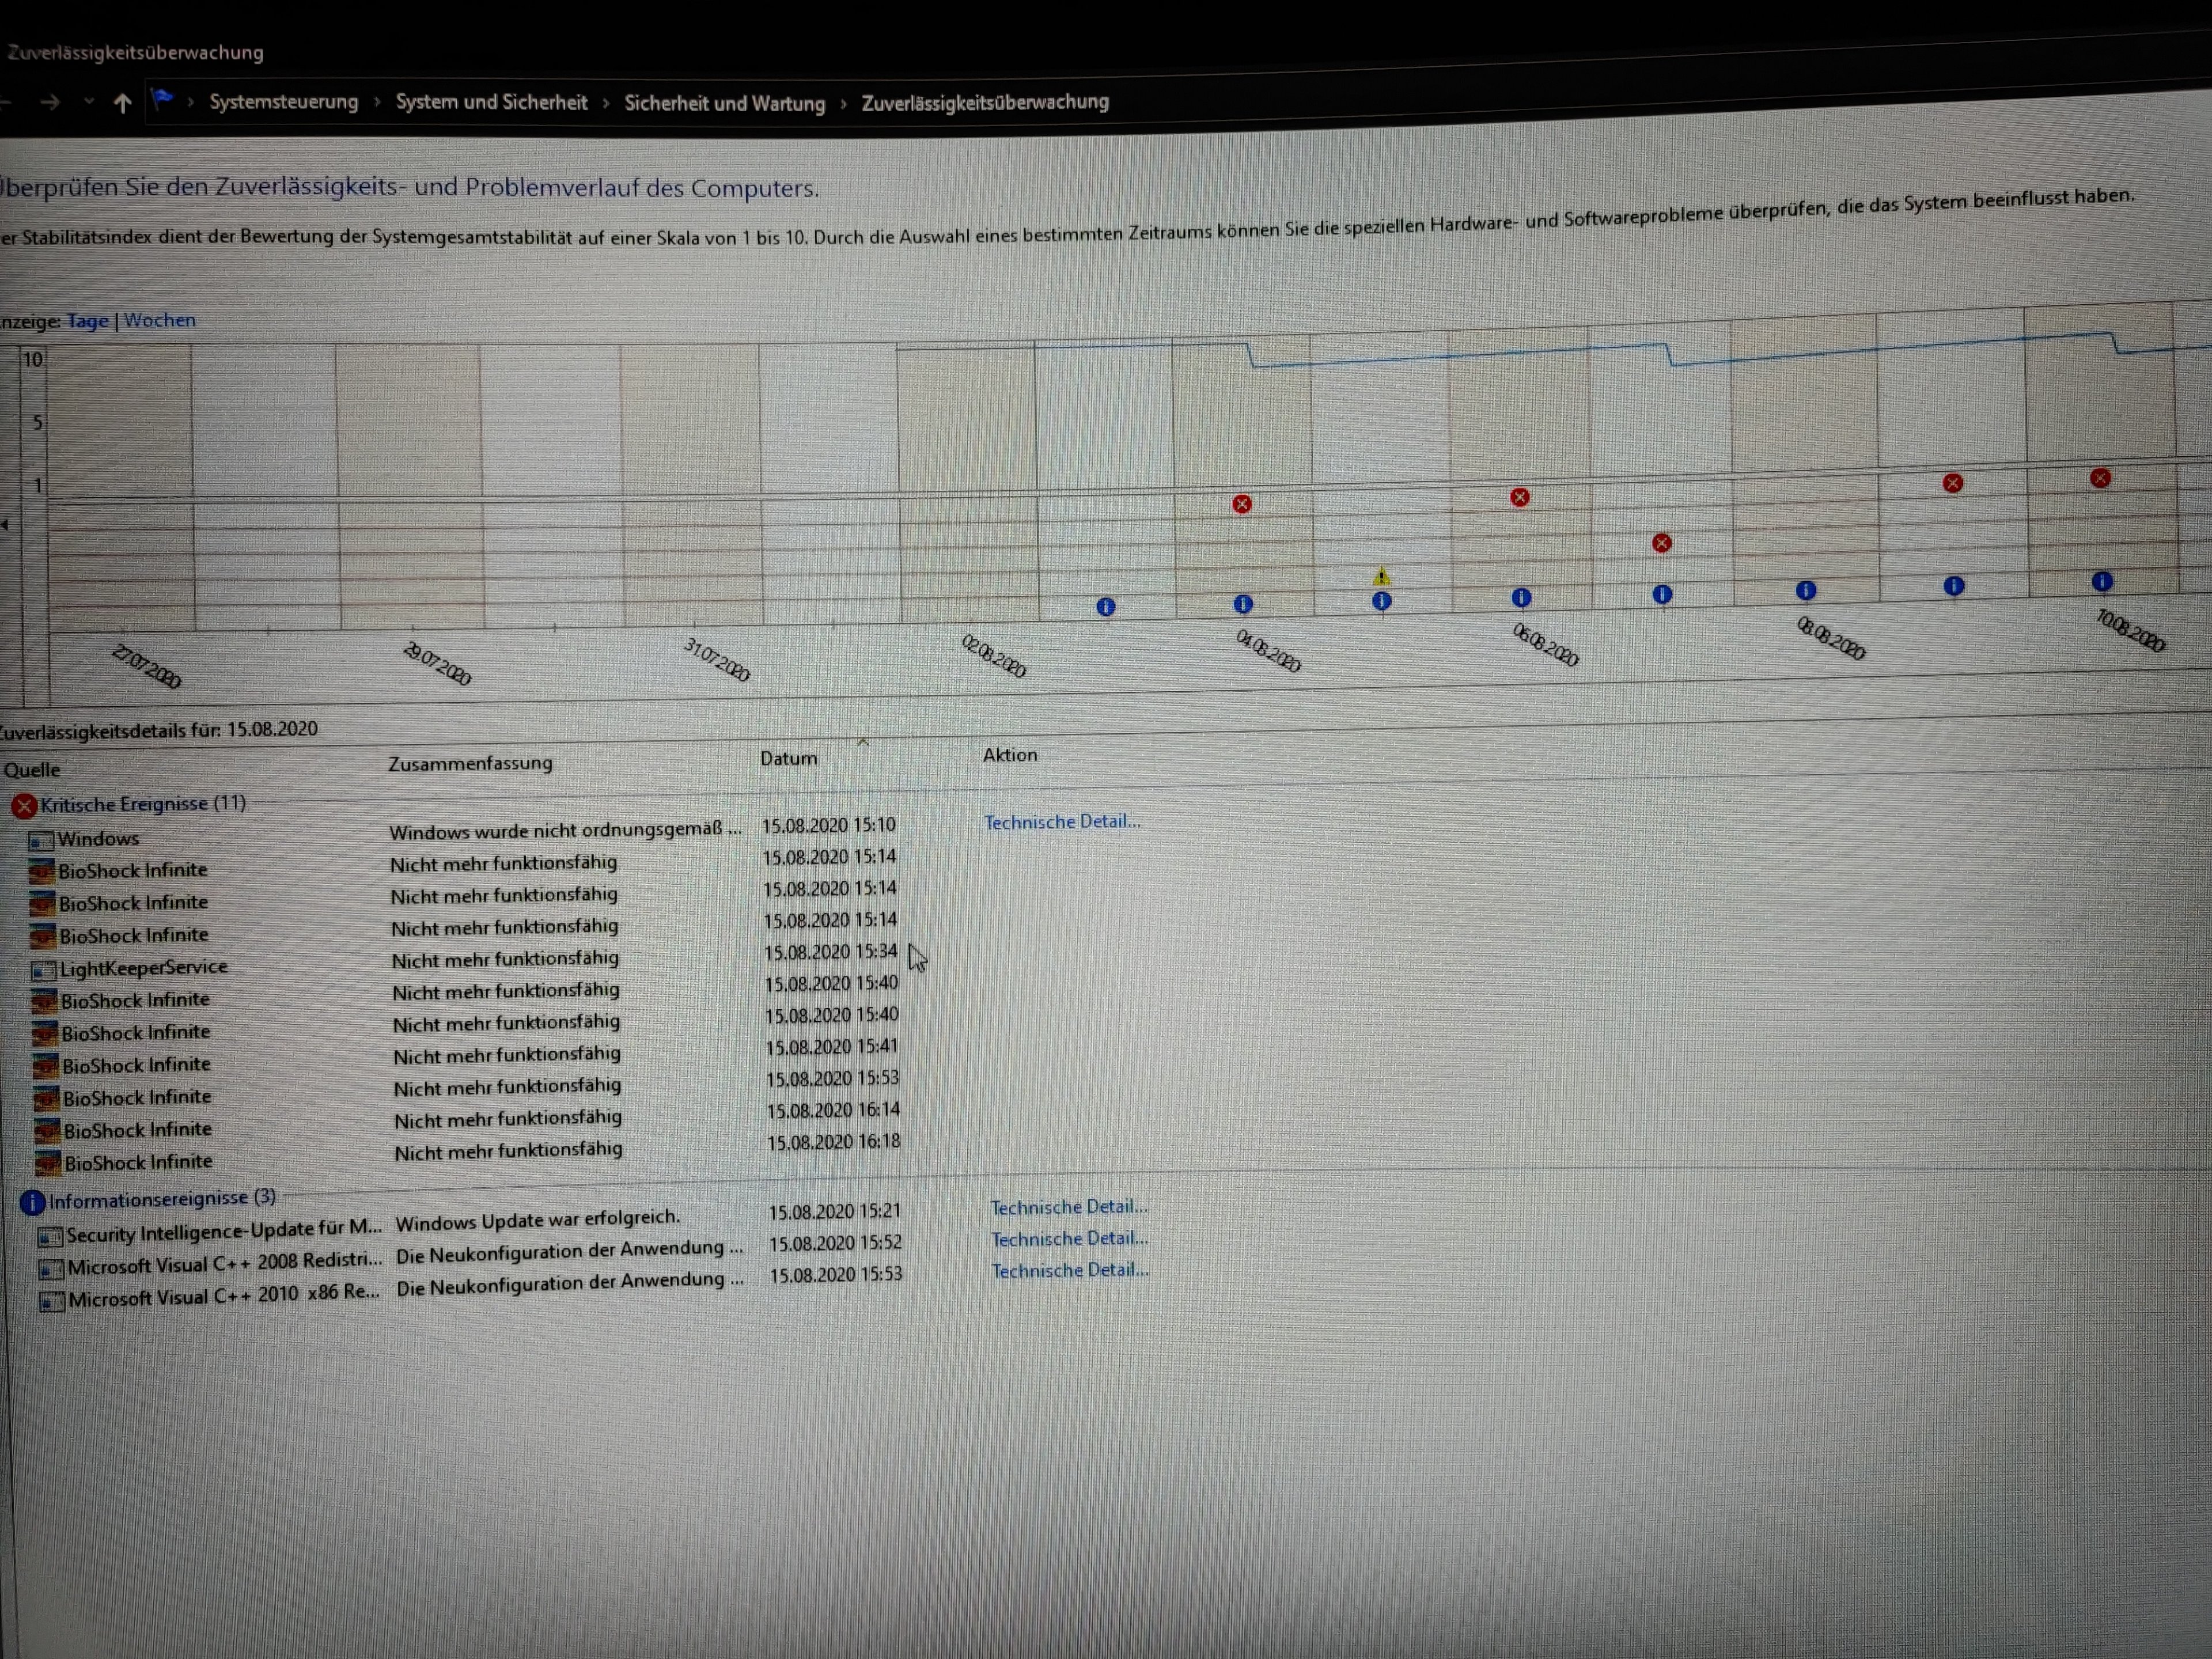
Task: Click the rightmost red error icon in the chart
Action: (x=2100, y=479)
